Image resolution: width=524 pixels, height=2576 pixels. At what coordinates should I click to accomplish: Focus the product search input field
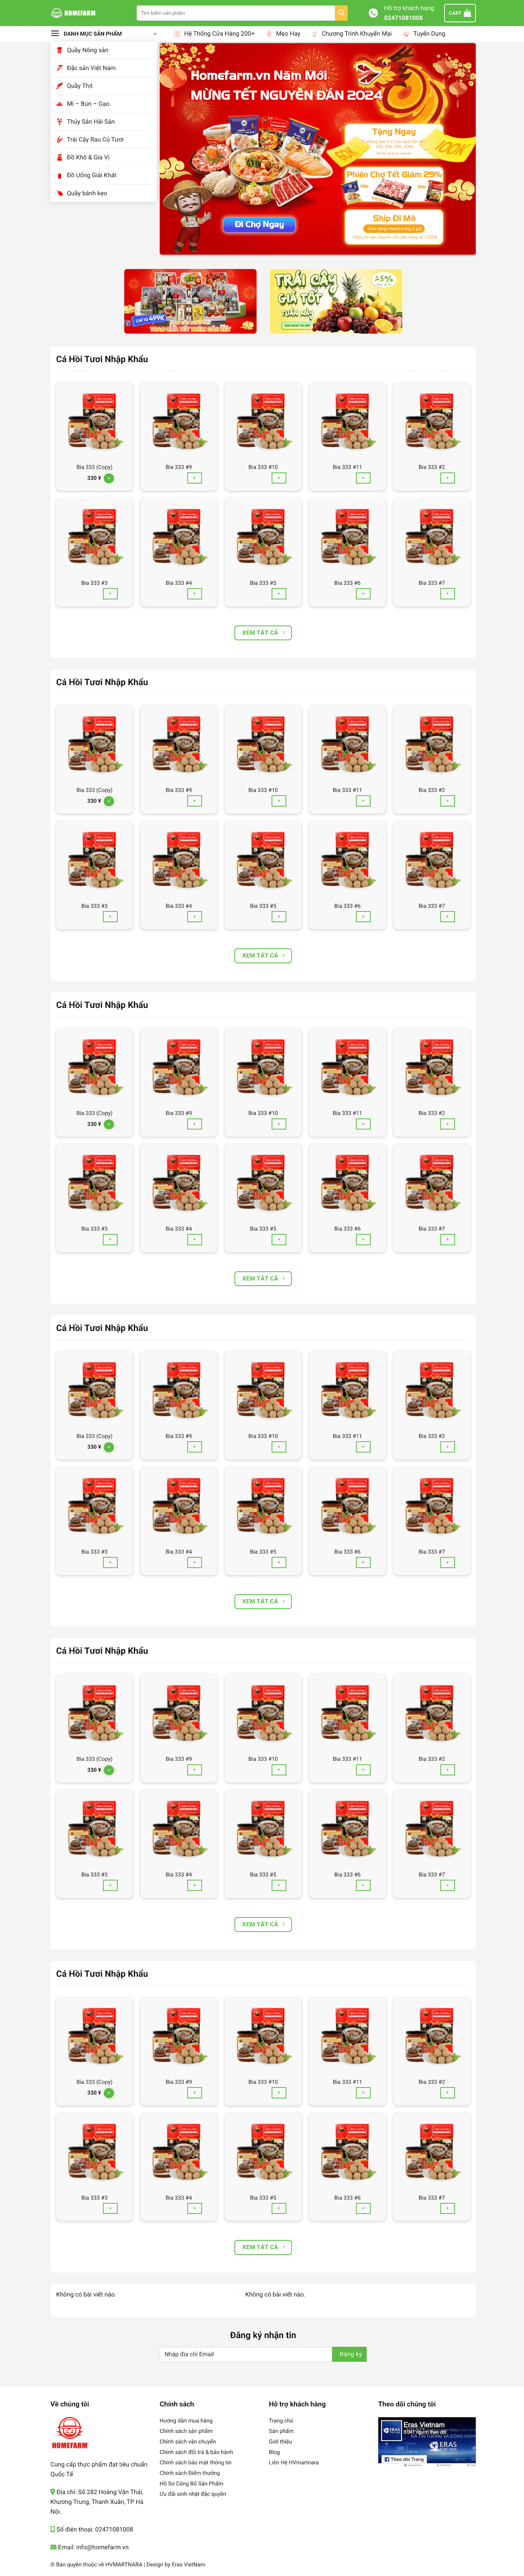tap(236, 13)
